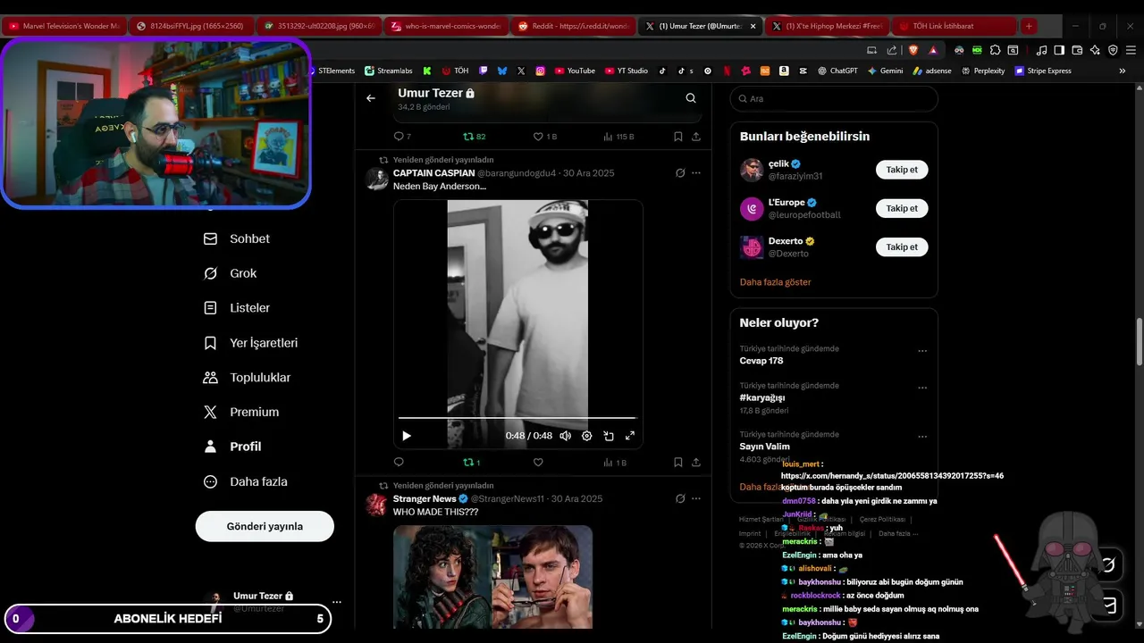Open Stripe Express bookmark
Screen dimensions: 1144x643
1043,71
